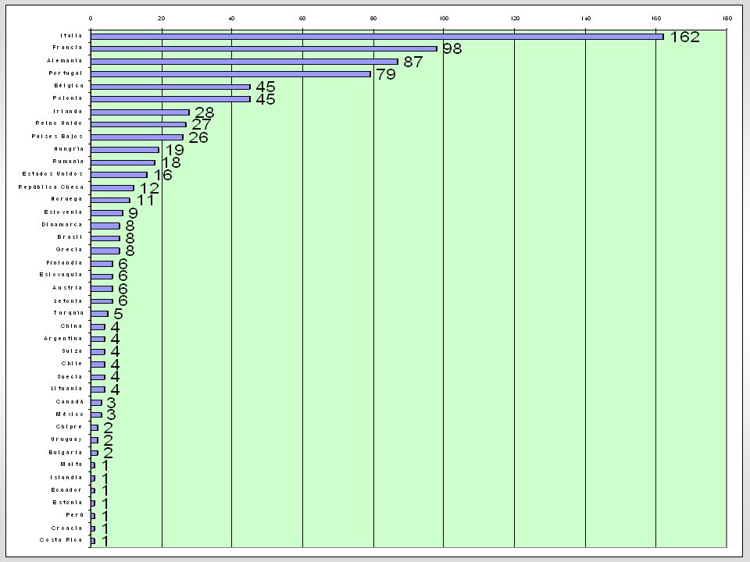The height and width of the screenshot is (562, 750).
Task: Click the Finlandia country label
Action: tap(65, 263)
